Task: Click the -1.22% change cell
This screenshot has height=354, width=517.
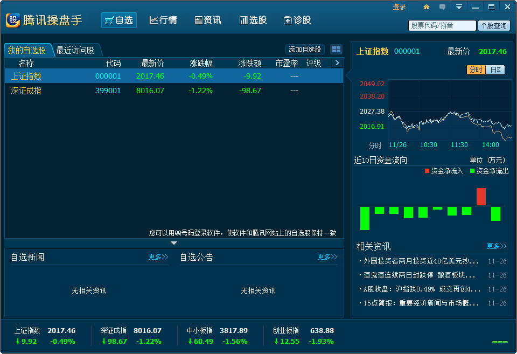Action: [x=200, y=91]
